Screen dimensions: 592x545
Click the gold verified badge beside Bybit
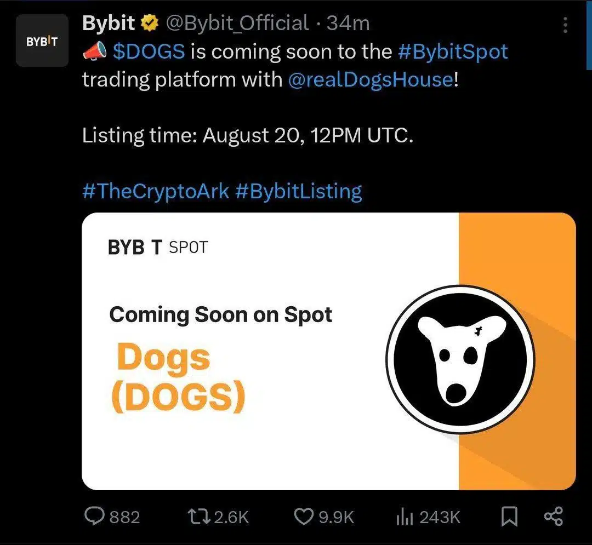(149, 23)
